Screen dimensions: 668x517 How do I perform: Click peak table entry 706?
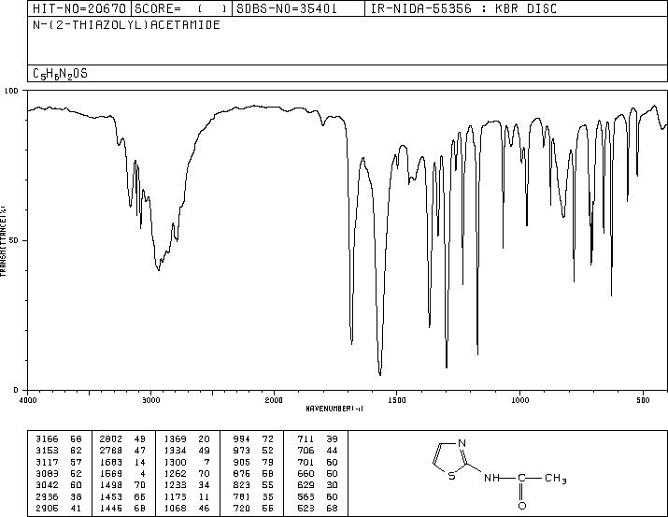[306, 451]
